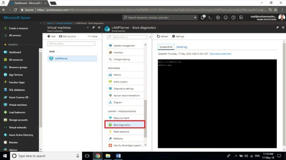Click resource menu search box

[x=127, y=37]
